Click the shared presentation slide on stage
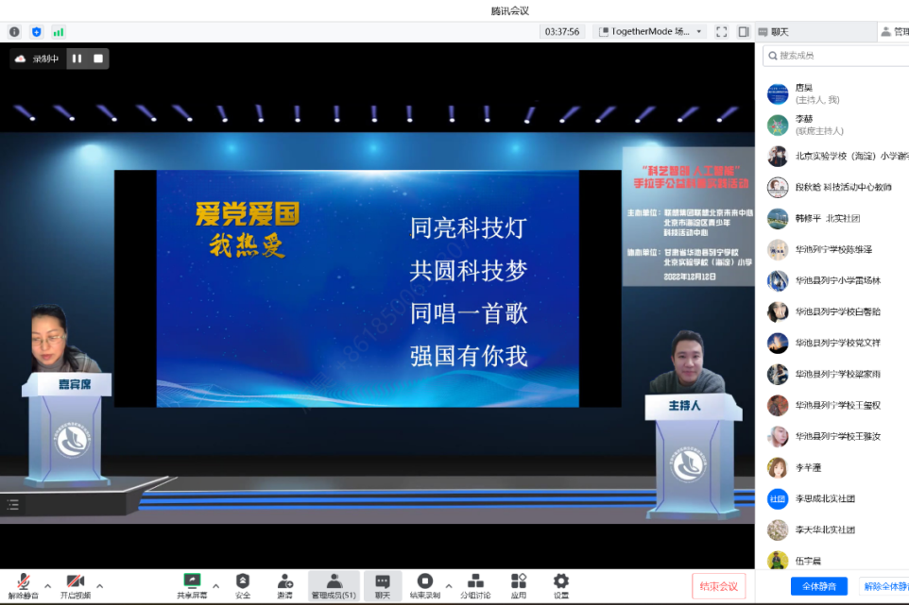This screenshot has width=909, height=605. [x=368, y=288]
